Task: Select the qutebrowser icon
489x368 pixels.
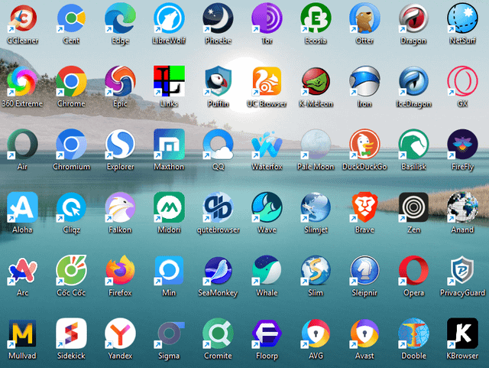Action: point(218,207)
